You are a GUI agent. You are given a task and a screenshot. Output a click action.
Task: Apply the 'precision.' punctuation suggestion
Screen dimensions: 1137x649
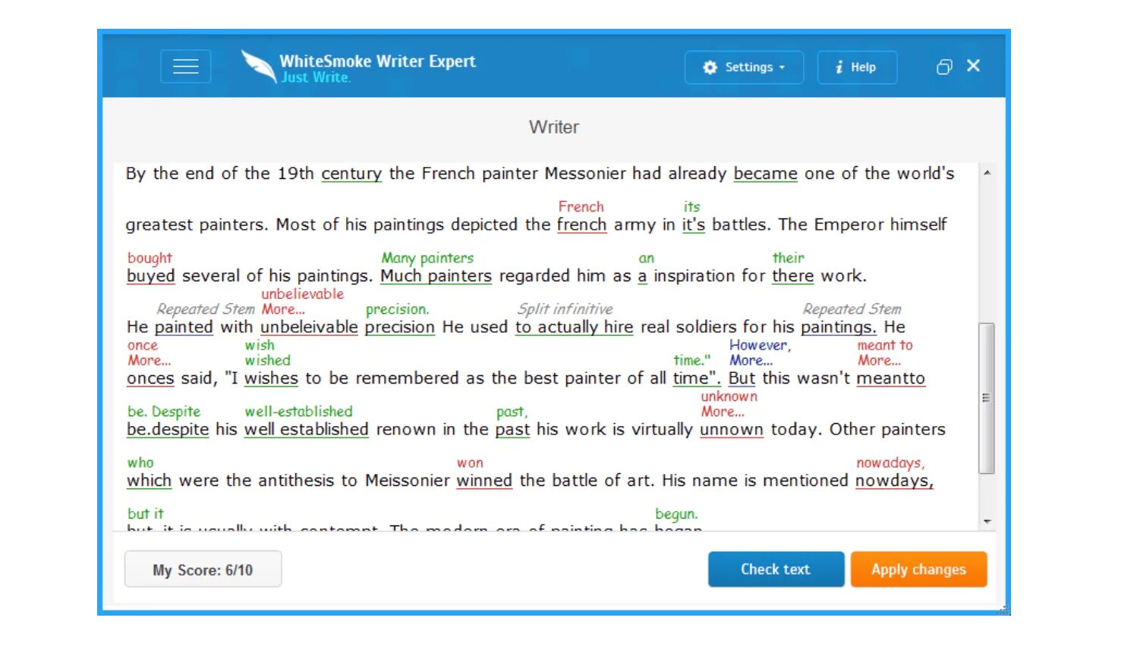point(397,309)
